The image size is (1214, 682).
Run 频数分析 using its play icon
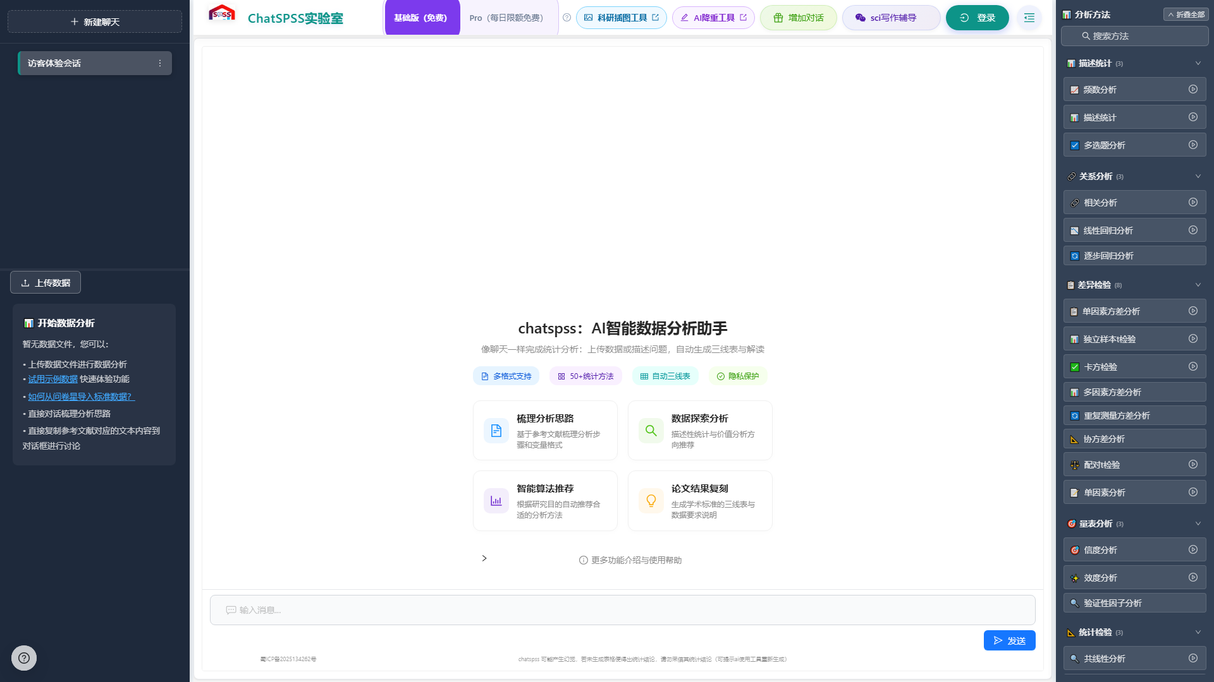pos(1193,90)
